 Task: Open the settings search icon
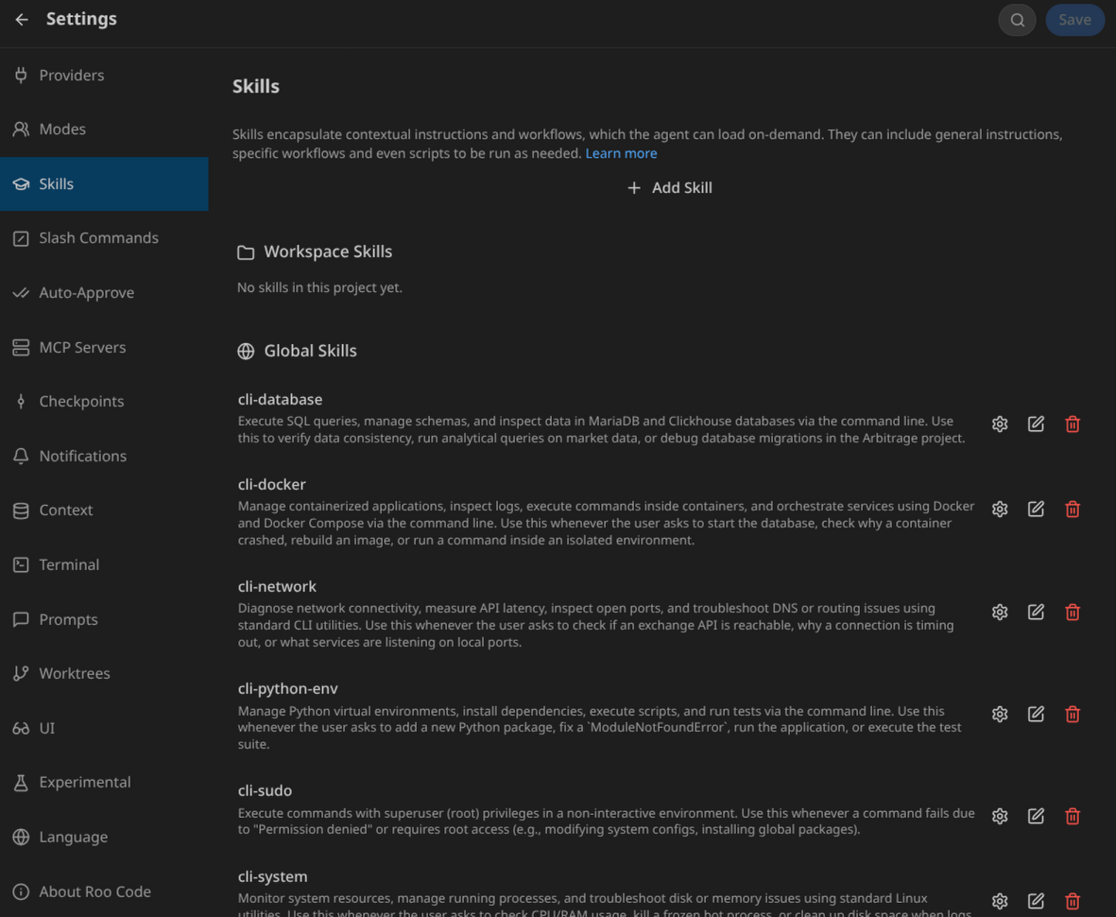coord(1017,20)
